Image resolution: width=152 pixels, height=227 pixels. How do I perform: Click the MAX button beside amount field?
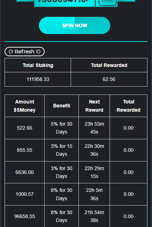click(108, 2)
